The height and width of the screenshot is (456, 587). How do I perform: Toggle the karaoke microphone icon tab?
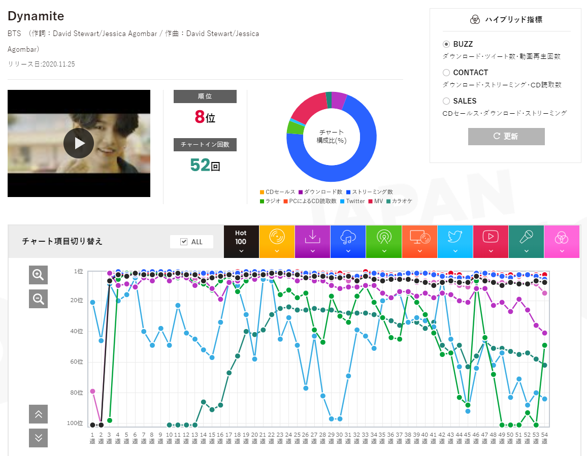527,242
